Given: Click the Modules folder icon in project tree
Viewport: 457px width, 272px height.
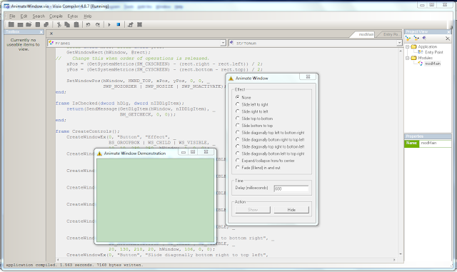Looking at the screenshot, I should click(413, 58).
